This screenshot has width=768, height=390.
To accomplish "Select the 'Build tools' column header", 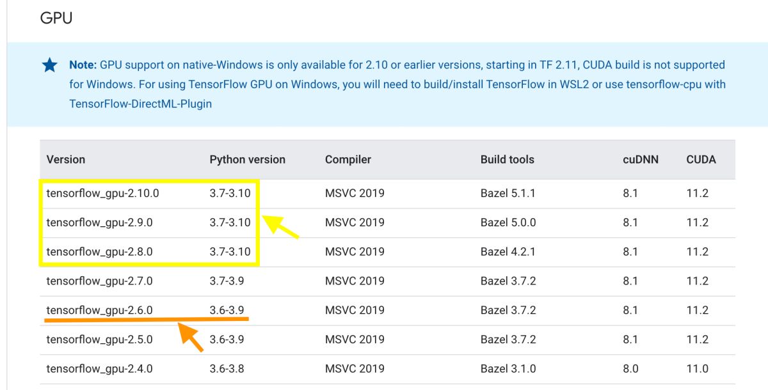I will (508, 159).
